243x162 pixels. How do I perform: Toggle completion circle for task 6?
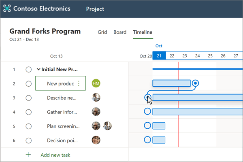28,140
